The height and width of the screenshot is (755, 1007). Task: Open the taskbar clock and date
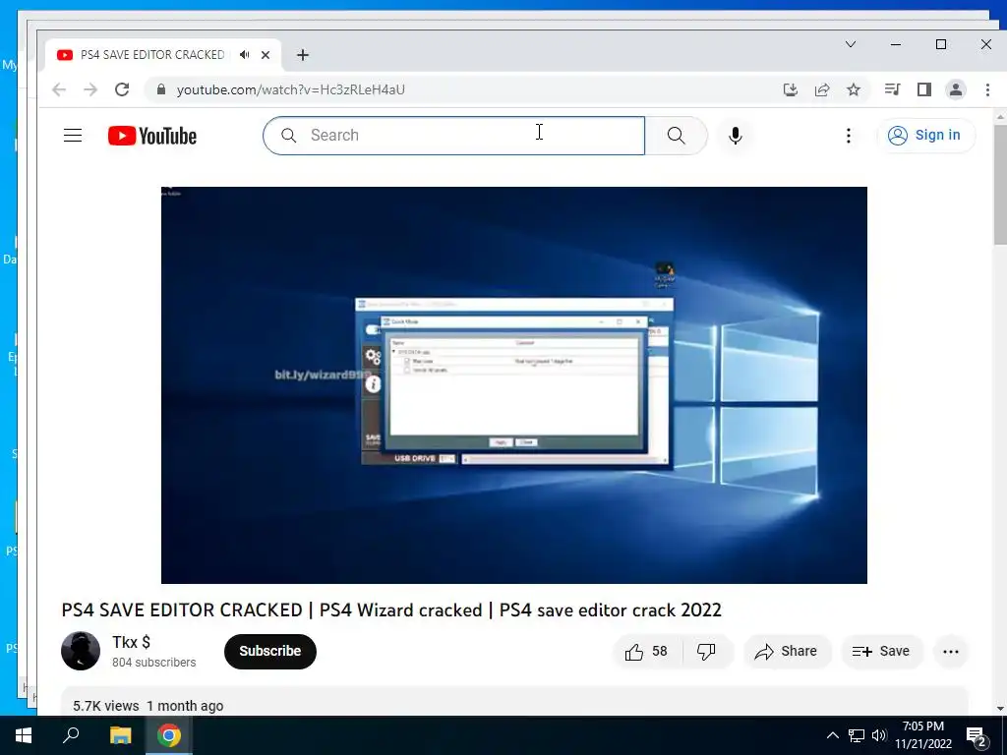923,735
